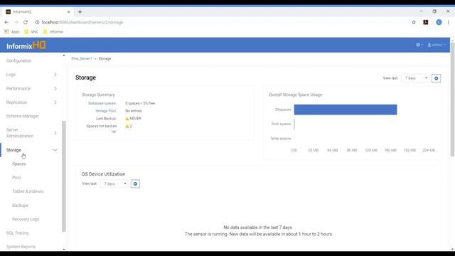Open Tables & Indexes under Storage
455x256 pixels.
(x=28, y=191)
